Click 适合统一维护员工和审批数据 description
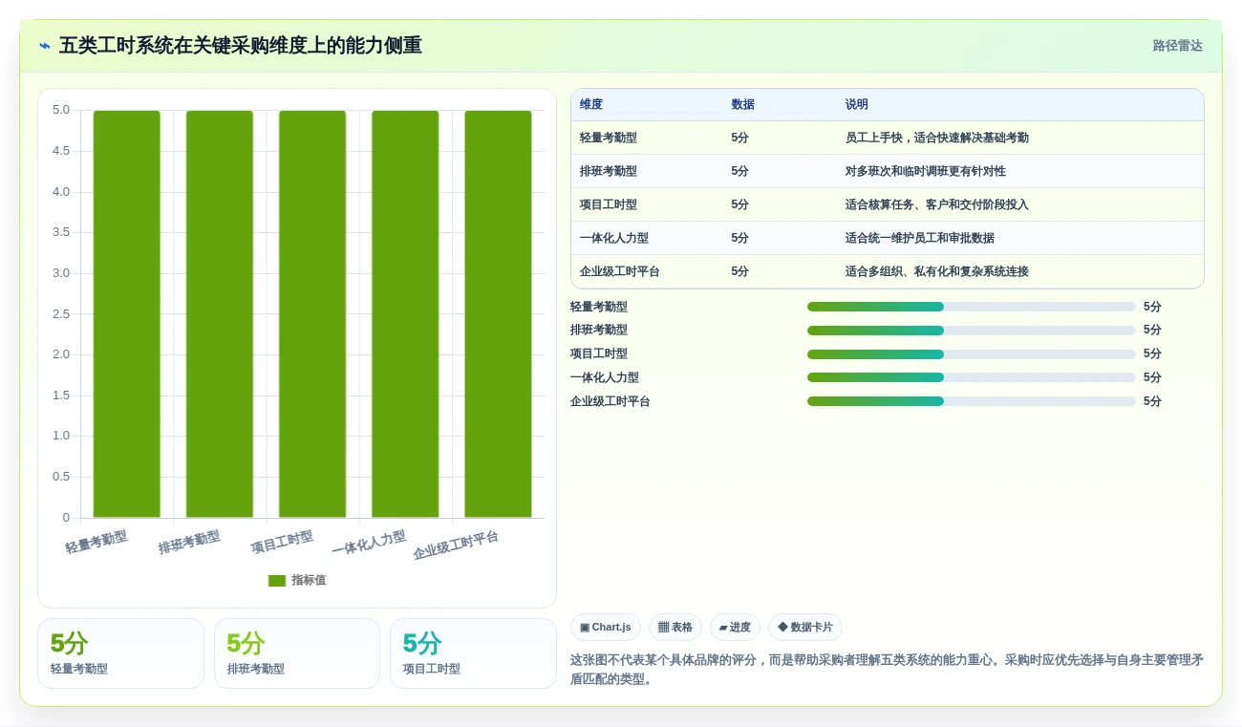This screenshot has height=727, width=1242. [x=920, y=238]
